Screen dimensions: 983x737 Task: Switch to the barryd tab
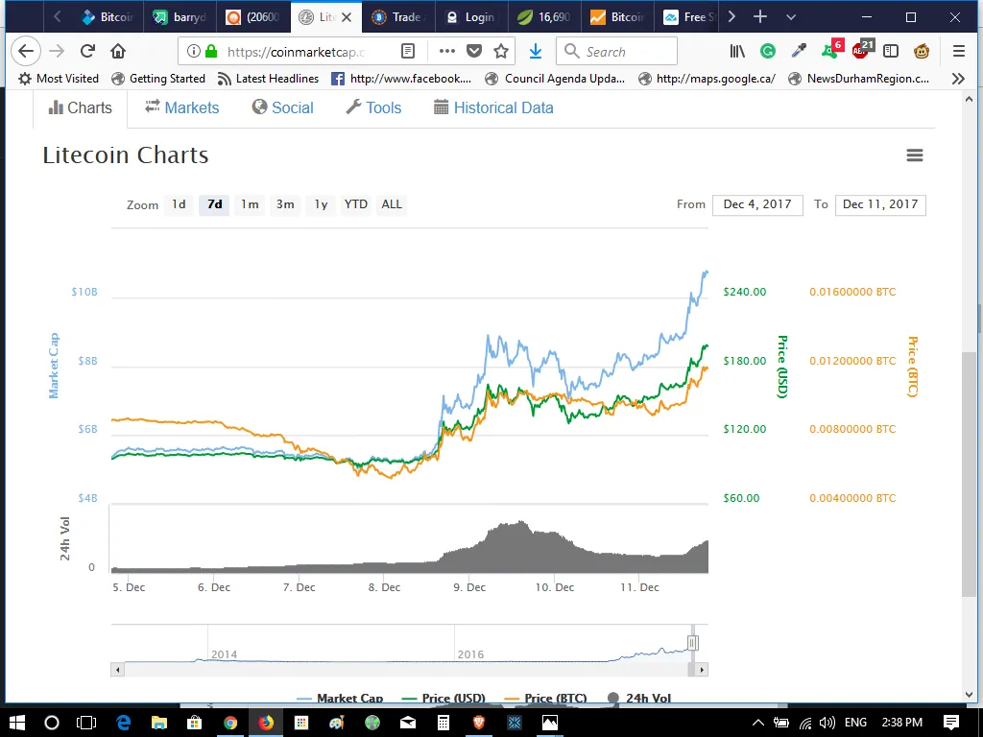(180, 17)
